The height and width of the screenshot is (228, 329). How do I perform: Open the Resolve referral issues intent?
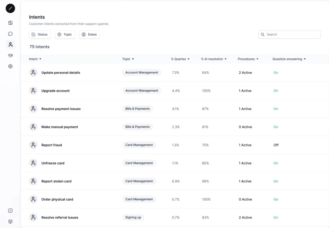tap(60, 218)
